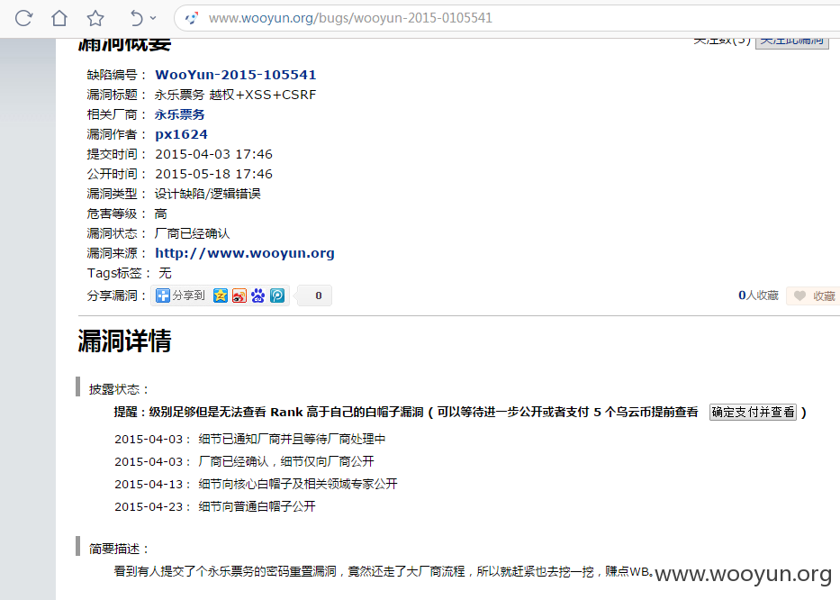Select the 2015-04-23 细节向普通白帽子公开 entry
The image size is (840, 600).
(x=215, y=506)
